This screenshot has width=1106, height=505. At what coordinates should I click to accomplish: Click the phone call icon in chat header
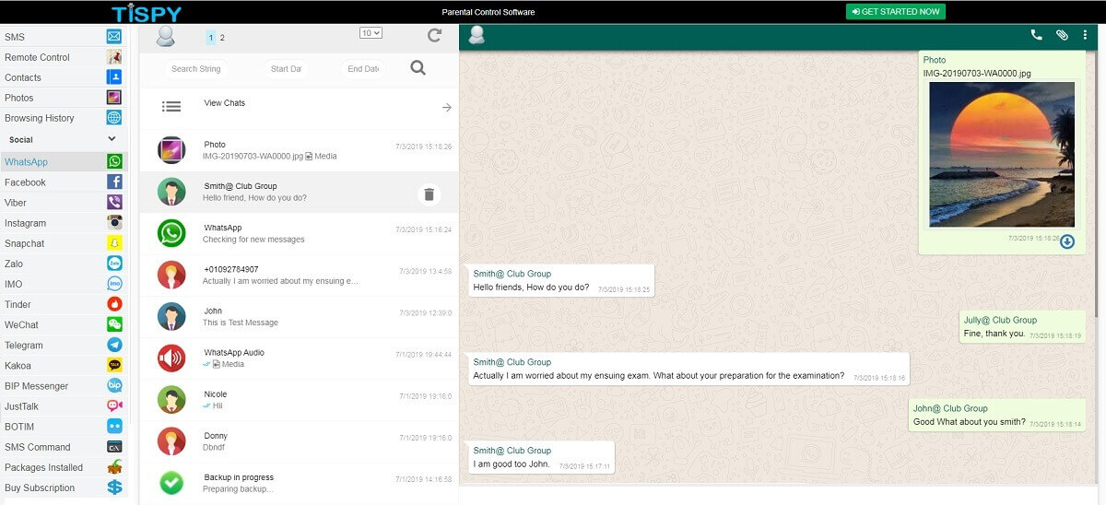(x=1036, y=35)
